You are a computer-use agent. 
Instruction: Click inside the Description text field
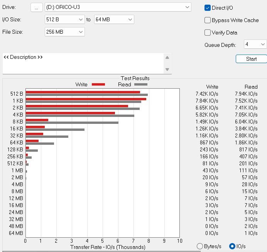point(83,63)
